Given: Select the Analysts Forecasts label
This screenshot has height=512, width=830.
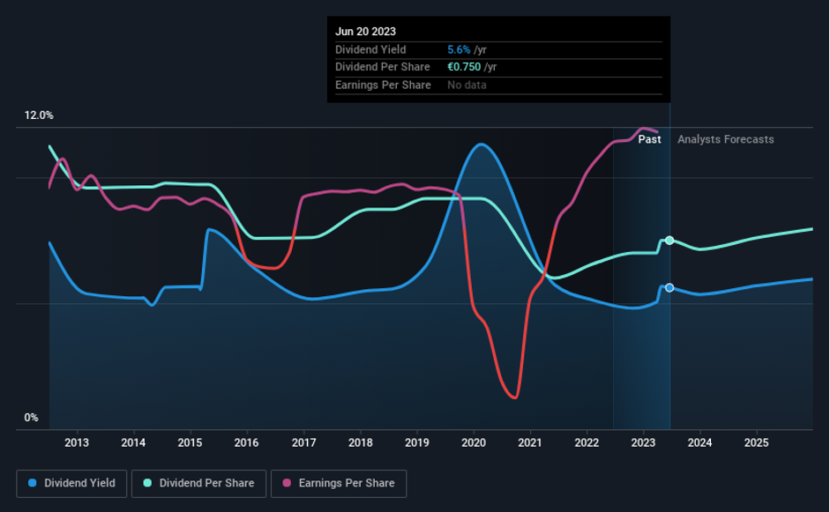Looking at the screenshot, I should 725,139.
